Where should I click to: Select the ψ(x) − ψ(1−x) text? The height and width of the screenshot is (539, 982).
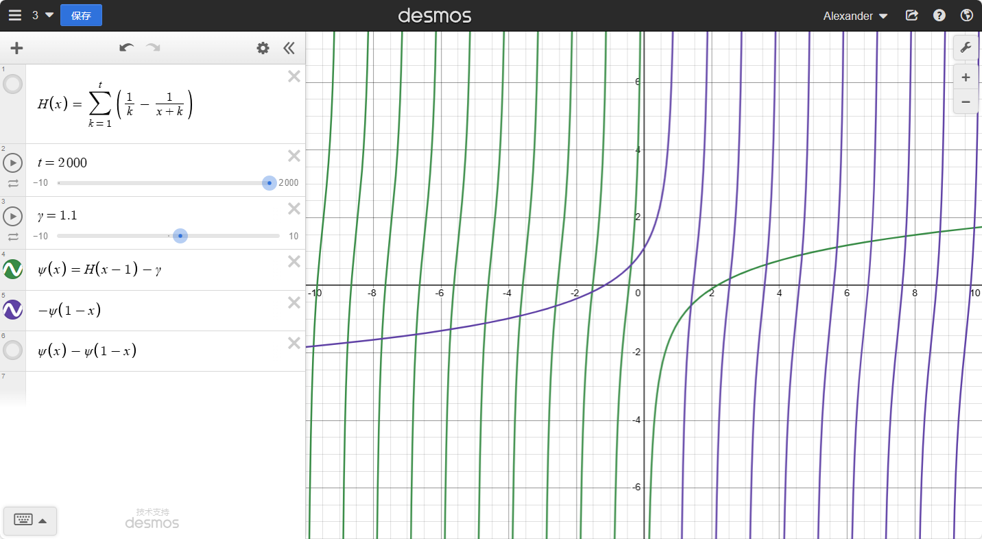pos(87,350)
